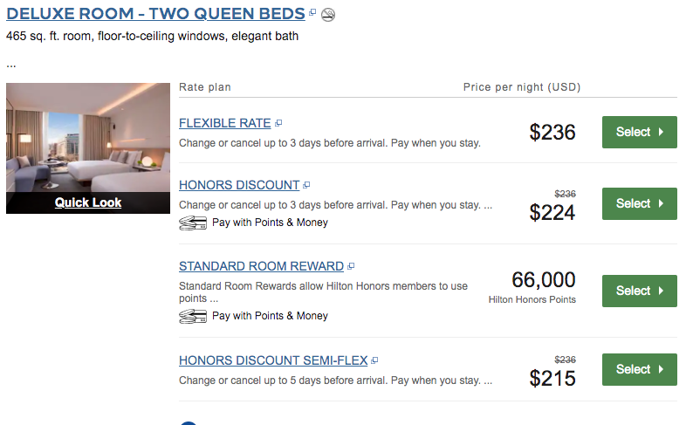Click the non-smoking icon beside room title
Screen dimensions: 693x425
pos(328,14)
